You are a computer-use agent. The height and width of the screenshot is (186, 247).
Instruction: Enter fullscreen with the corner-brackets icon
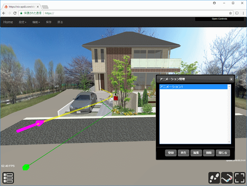tap(240, 178)
